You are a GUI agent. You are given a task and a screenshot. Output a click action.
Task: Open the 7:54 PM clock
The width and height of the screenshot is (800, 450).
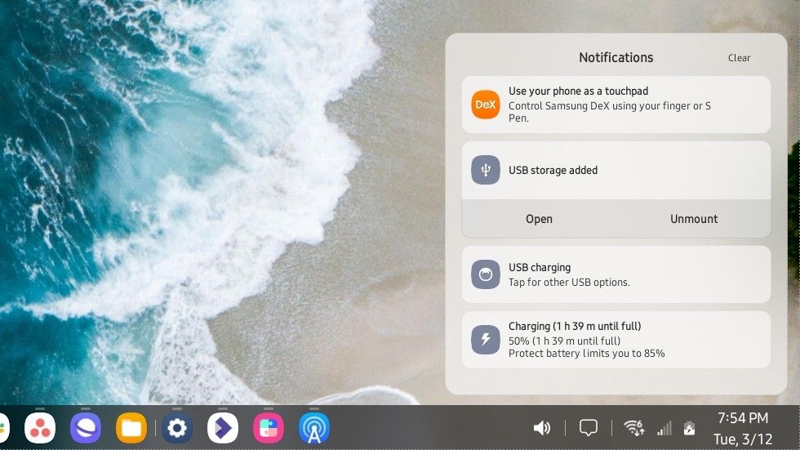point(743,418)
